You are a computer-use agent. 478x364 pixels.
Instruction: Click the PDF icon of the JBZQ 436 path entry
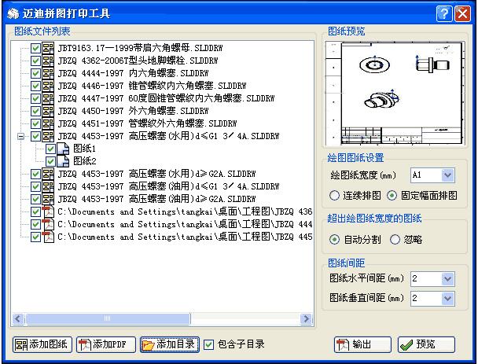48,212
